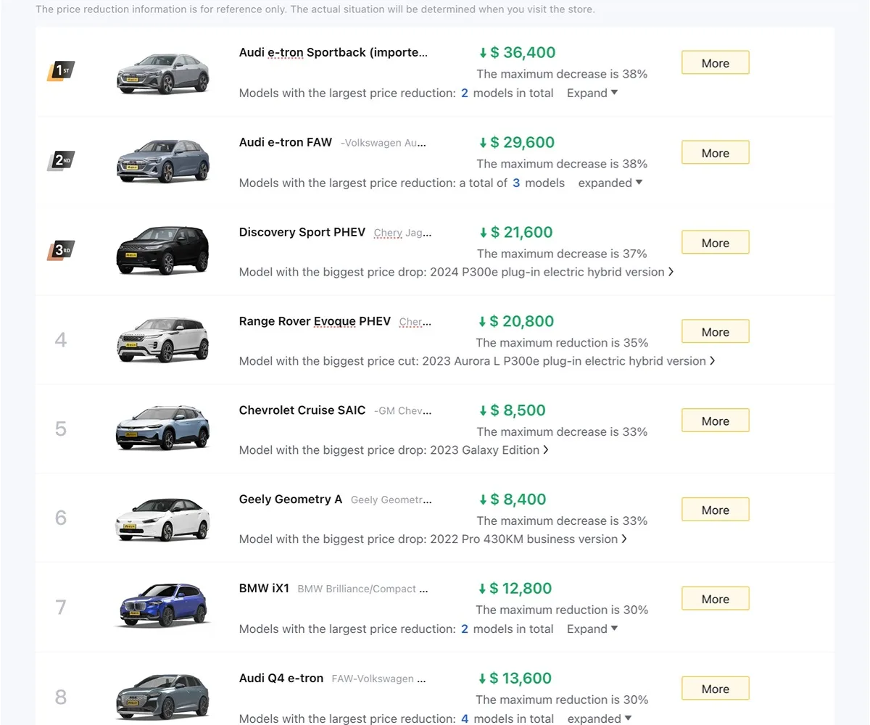Open the Geely Geometry A title link
The height and width of the screenshot is (725, 870).
tap(291, 500)
